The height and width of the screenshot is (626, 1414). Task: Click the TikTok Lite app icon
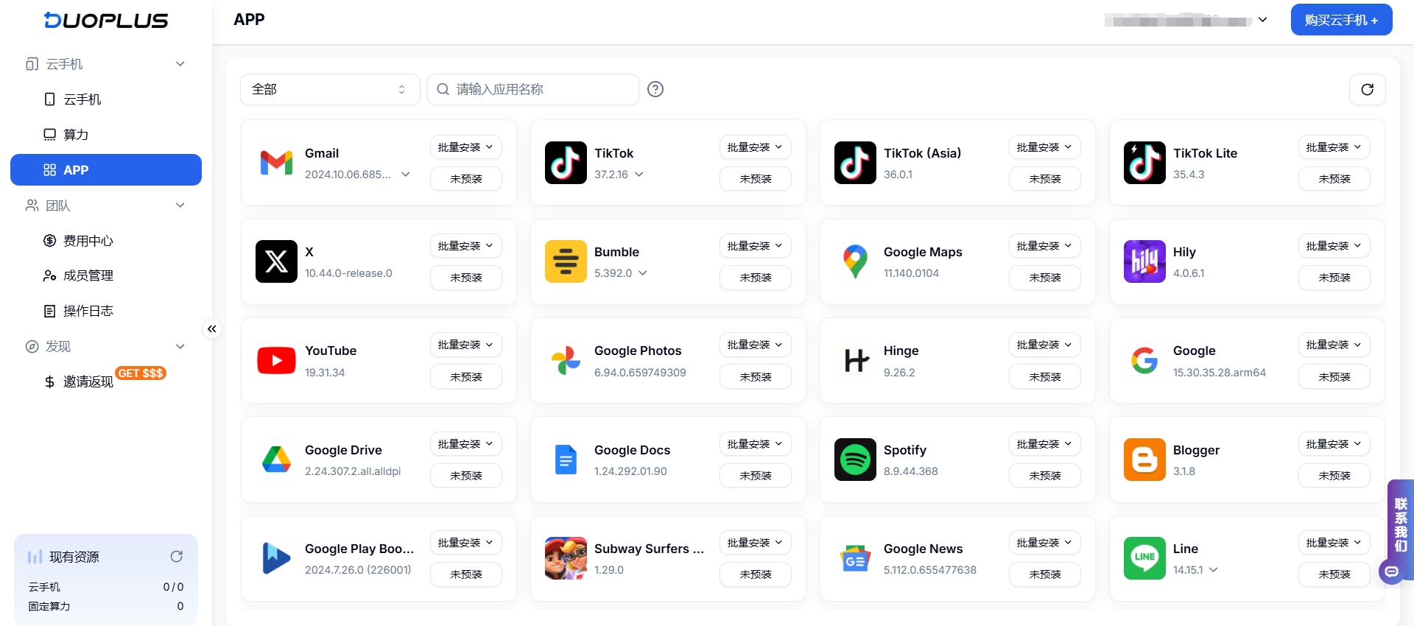(1144, 163)
